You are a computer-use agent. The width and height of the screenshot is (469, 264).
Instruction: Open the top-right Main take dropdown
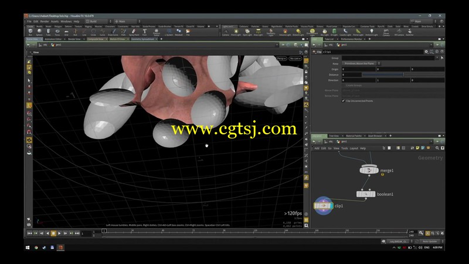pyautogui.click(x=423, y=21)
